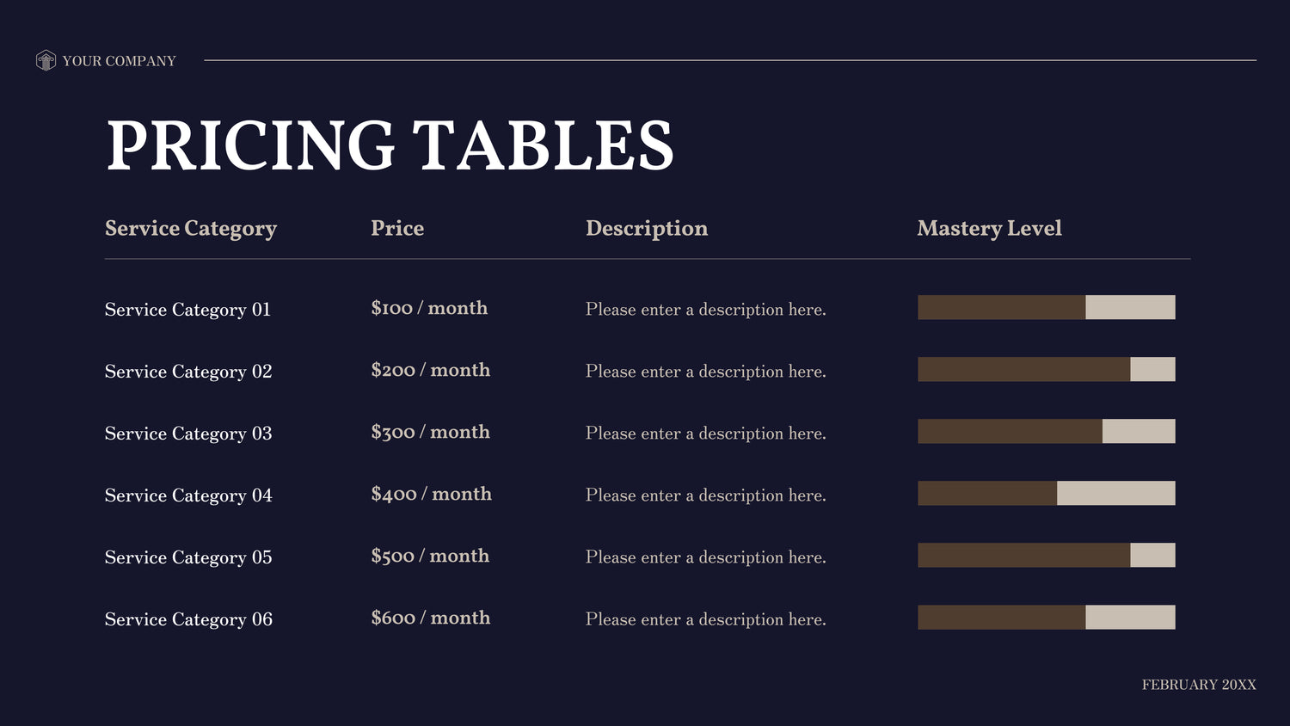Screen dimensions: 1290x726
Task: Select the Service Category column header
Action: click(x=191, y=228)
